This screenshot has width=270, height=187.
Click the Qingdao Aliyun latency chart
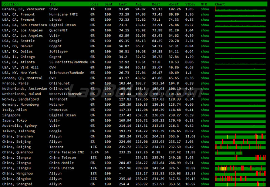pos(240,179)
